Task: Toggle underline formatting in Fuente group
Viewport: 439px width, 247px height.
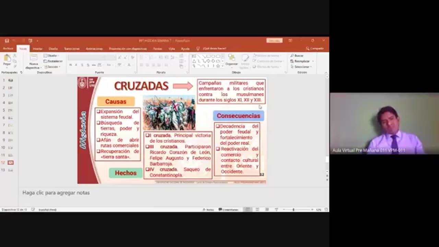Action: pos(82,65)
